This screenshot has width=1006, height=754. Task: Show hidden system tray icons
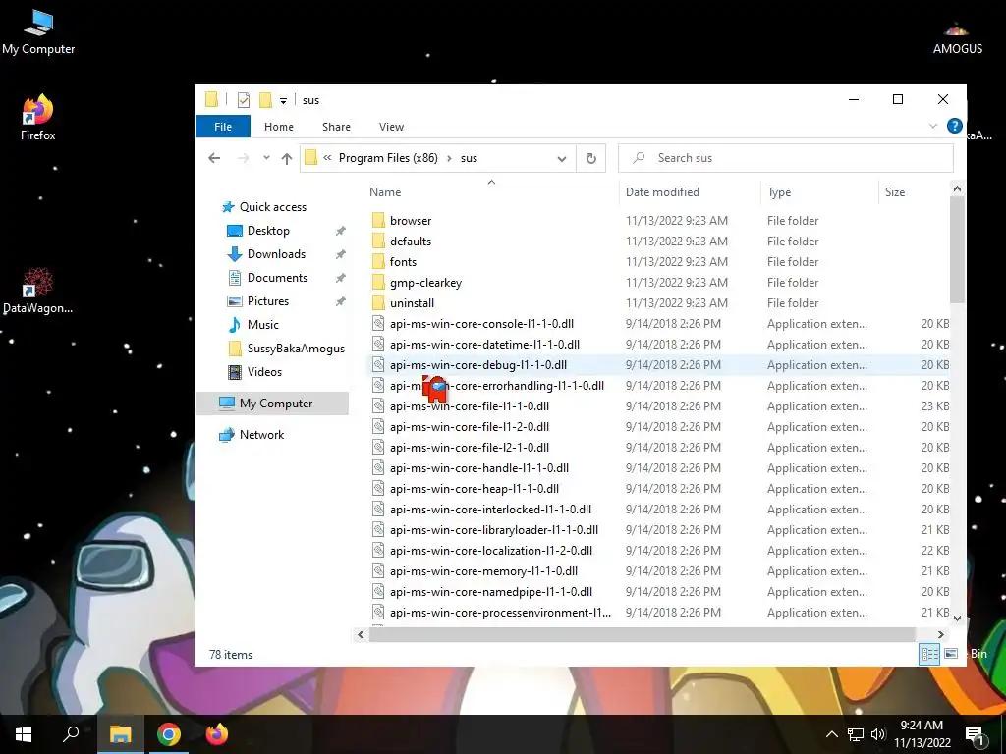click(x=831, y=734)
